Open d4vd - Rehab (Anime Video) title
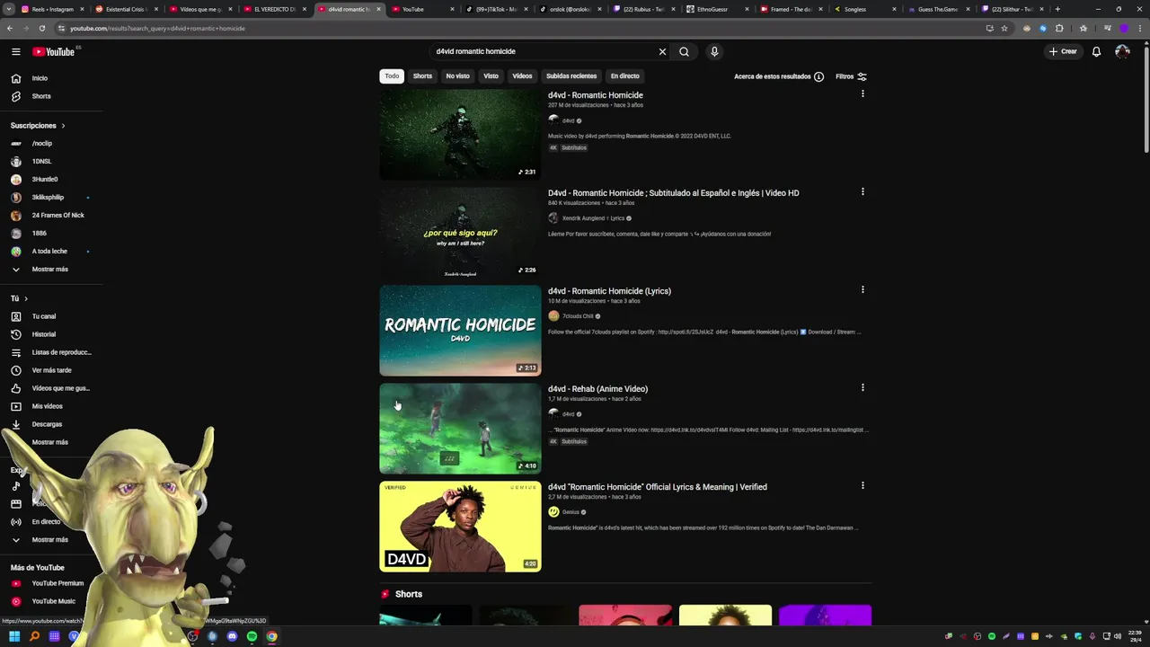Screen dimensions: 1150x647 coord(597,389)
